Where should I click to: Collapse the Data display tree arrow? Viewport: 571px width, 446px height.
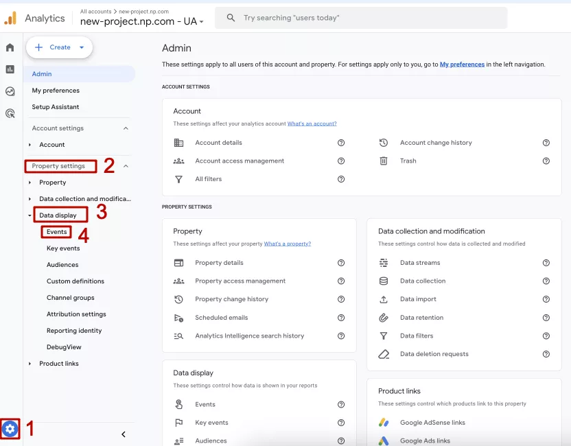coord(30,215)
